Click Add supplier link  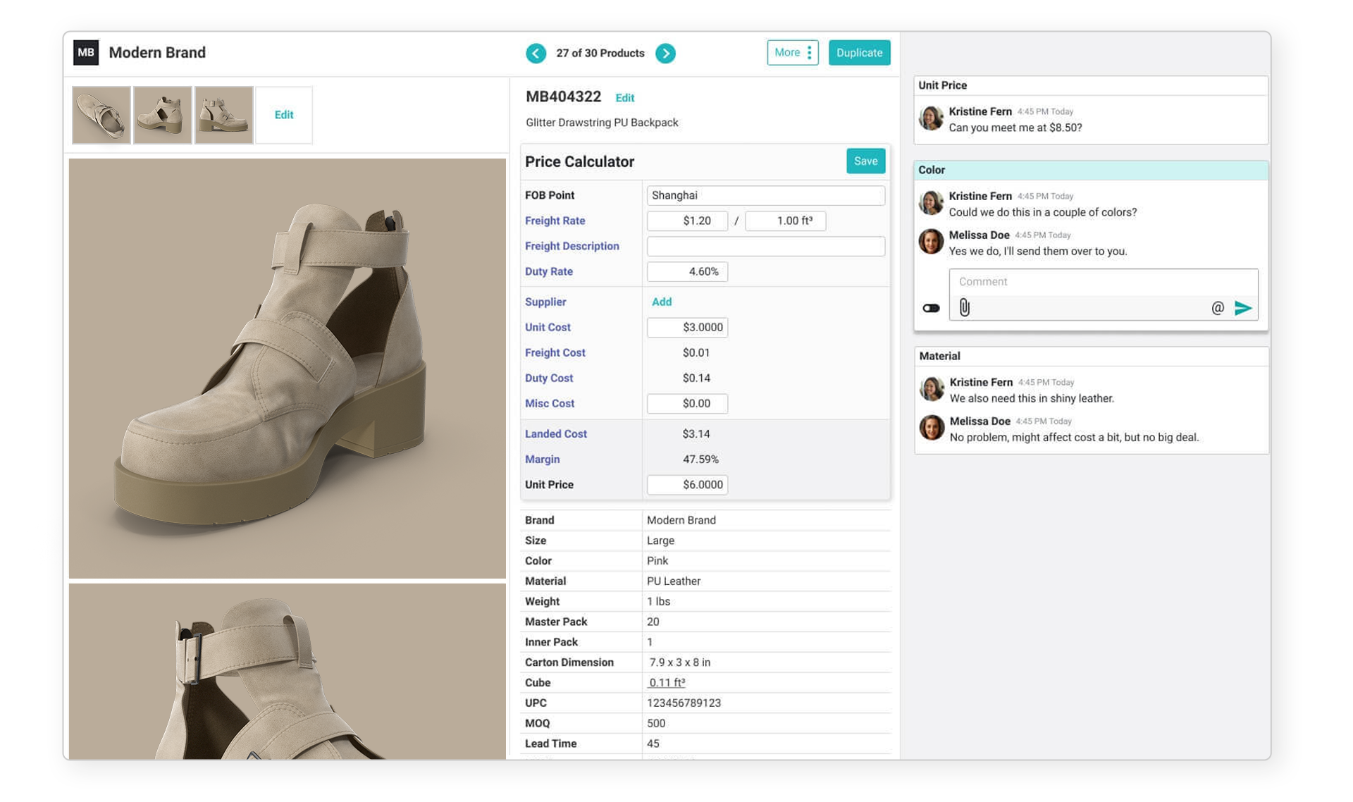[661, 302]
